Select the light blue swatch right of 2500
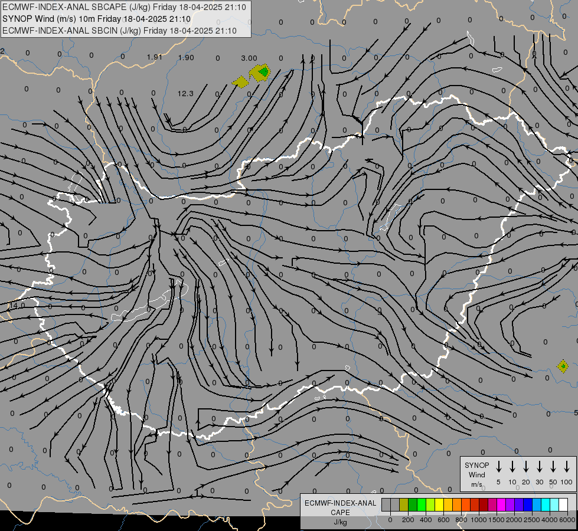578x531 pixels. click(537, 504)
